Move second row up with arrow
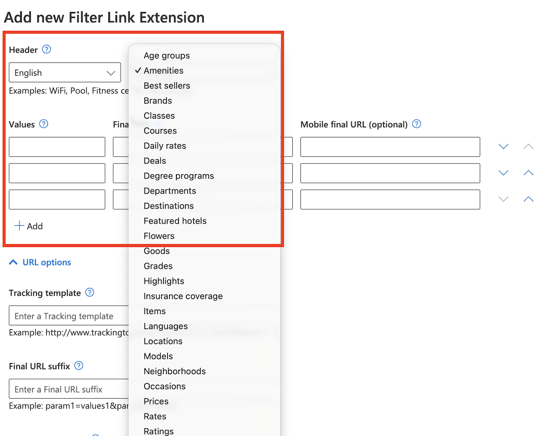 coord(528,173)
